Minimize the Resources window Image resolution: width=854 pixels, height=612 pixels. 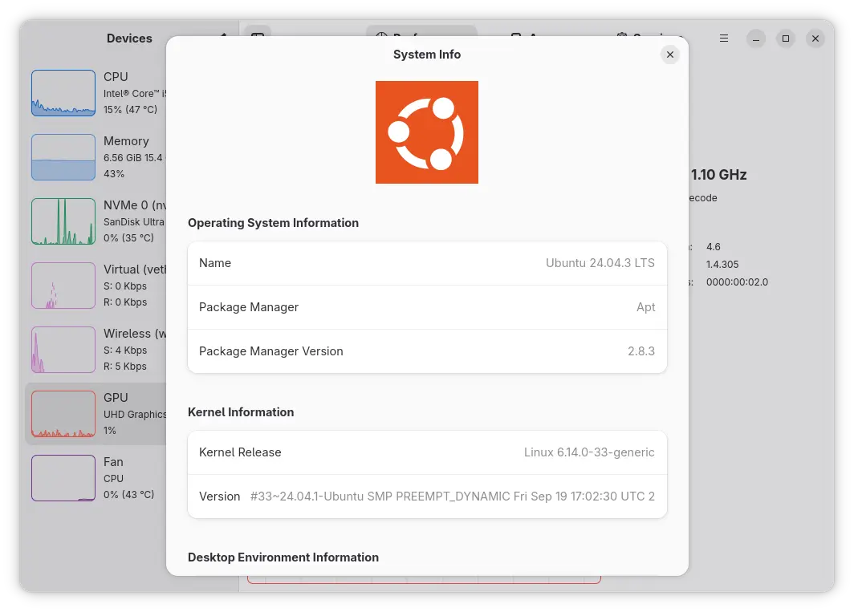(x=756, y=39)
